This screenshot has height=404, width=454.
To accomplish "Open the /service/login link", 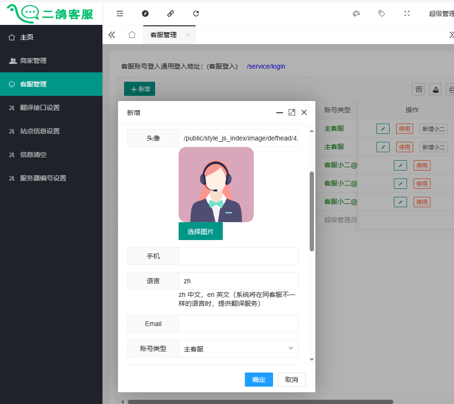I will point(266,66).
